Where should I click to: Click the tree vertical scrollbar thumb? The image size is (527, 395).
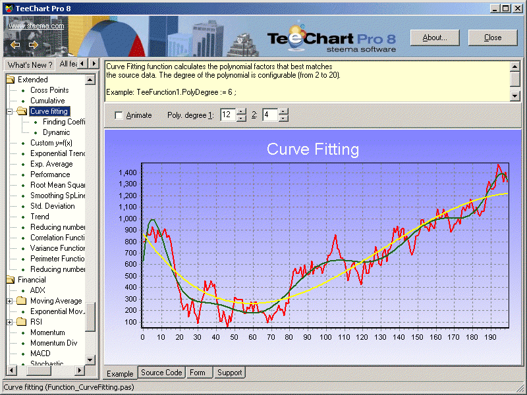[90, 317]
